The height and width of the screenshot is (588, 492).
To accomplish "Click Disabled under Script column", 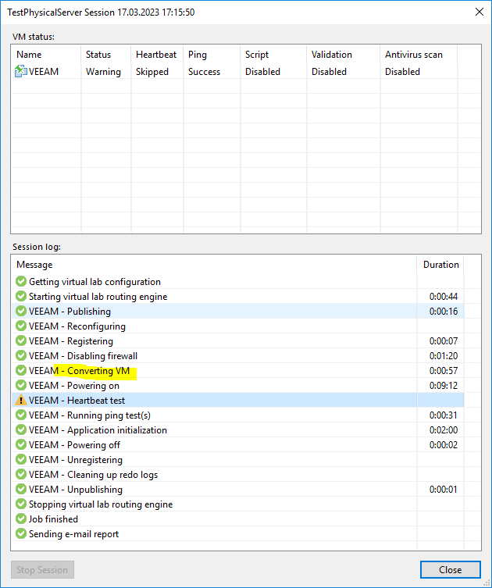I will 262,72.
